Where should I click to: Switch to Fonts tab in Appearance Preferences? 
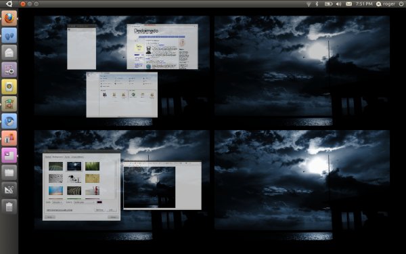click(x=67, y=157)
